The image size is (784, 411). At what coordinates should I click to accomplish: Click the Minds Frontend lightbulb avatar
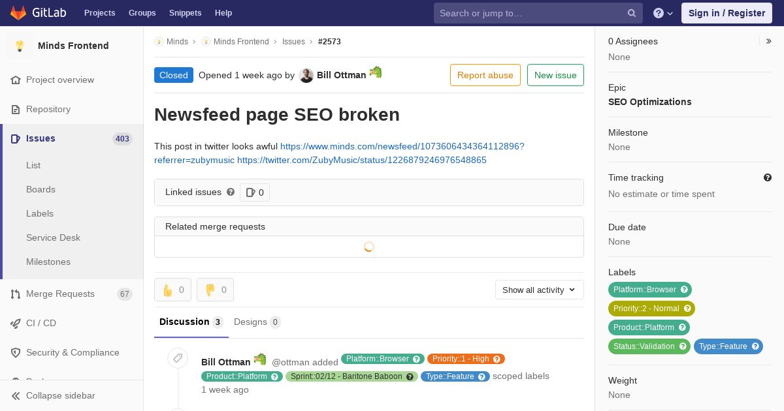(x=20, y=46)
